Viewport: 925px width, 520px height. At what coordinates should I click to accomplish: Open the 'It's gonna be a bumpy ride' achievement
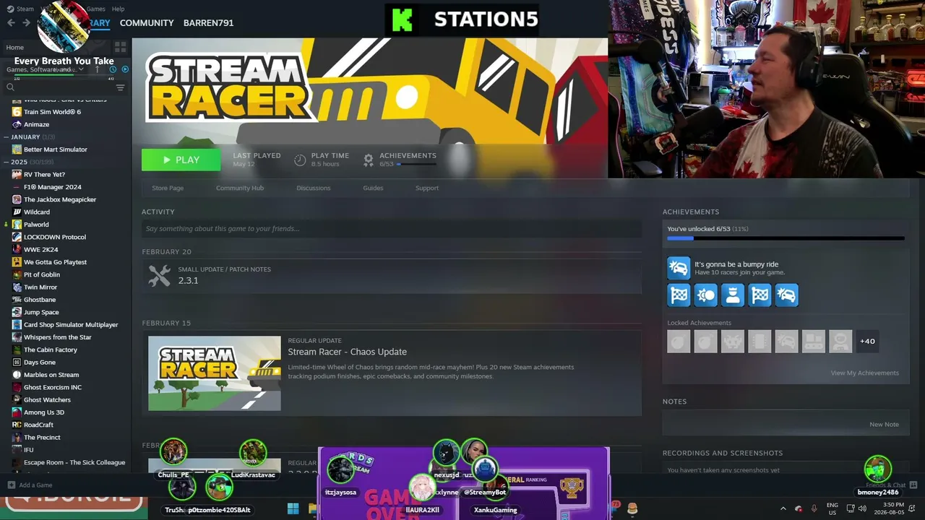click(x=726, y=268)
